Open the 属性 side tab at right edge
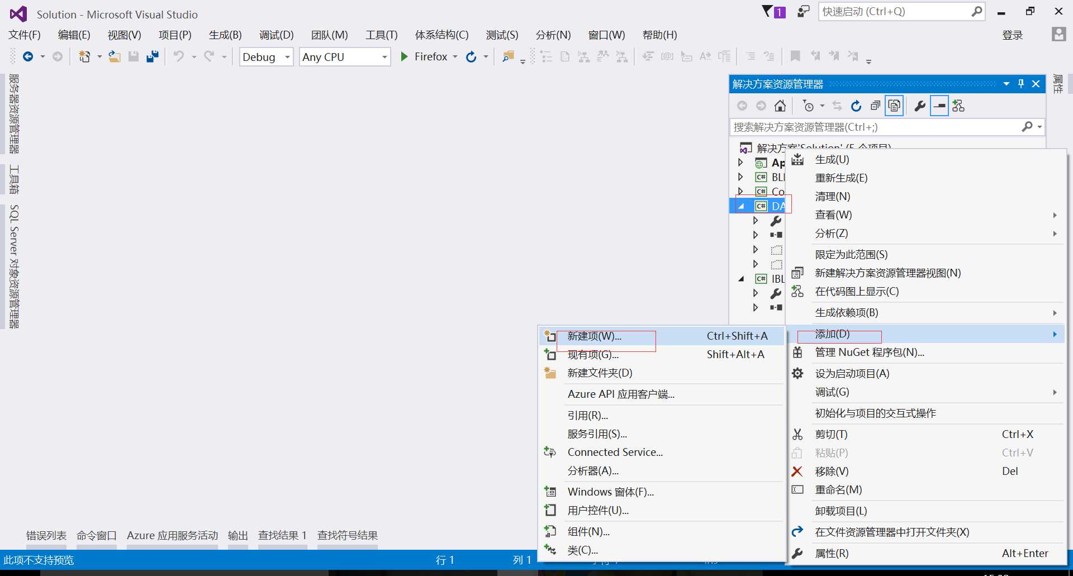 click(x=1058, y=84)
